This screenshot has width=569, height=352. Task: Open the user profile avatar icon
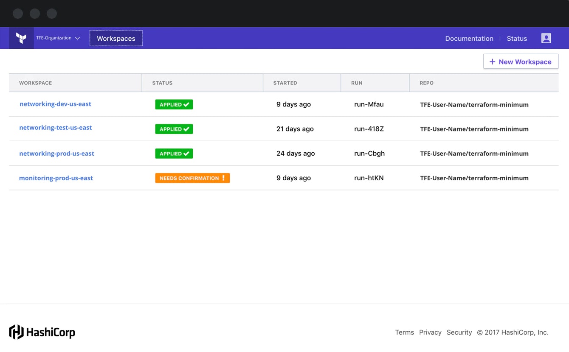pos(546,38)
